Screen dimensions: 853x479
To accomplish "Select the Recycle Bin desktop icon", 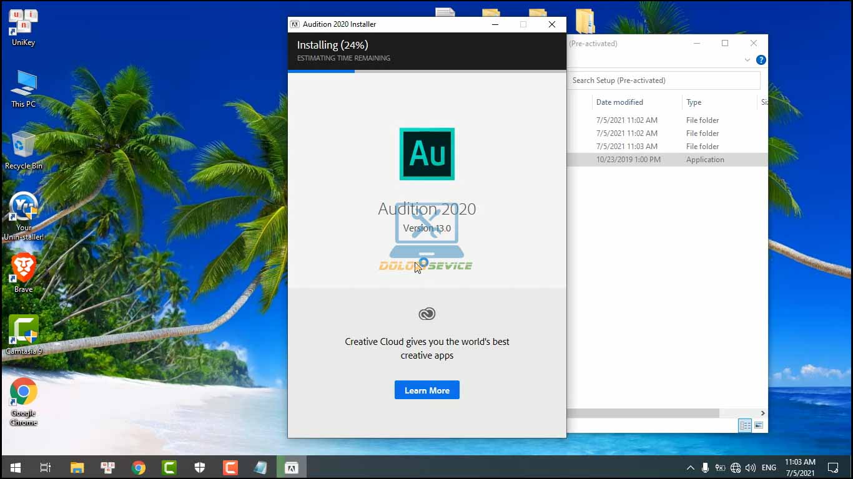I will click(x=23, y=150).
